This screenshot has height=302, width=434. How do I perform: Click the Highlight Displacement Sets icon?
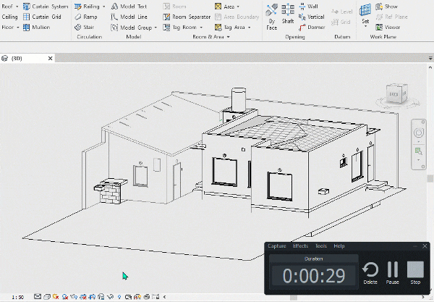pos(147,297)
